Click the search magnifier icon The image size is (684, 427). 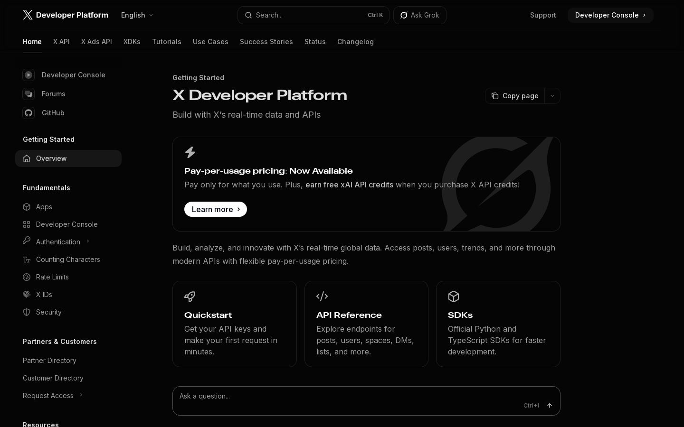pos(248,15)
